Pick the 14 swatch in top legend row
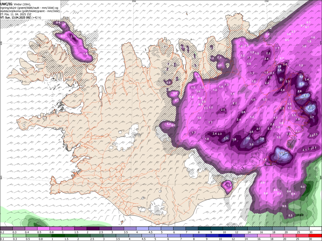 point(254,229)
